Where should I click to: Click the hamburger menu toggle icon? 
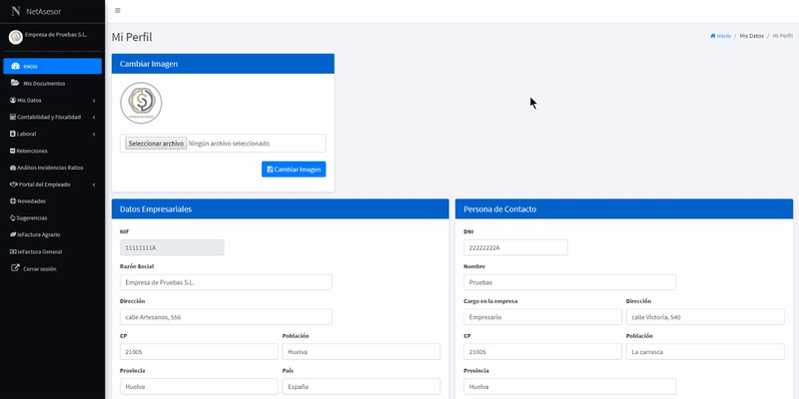[118, 10]
